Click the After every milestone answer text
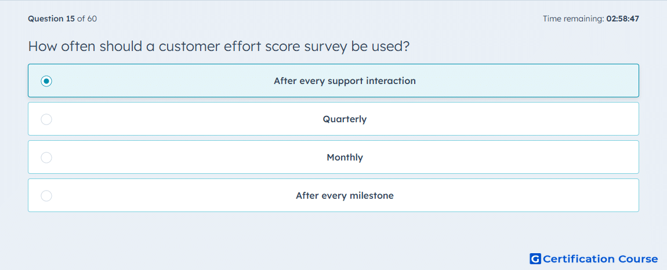 tap(345, 196)
